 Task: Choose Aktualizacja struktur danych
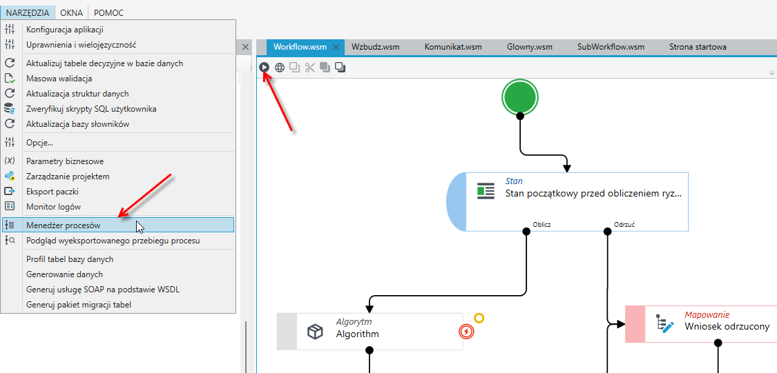118,94
